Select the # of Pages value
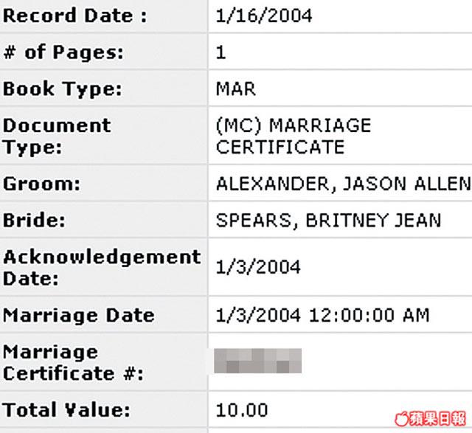Screen dimensions: 472x433 (221, 52)
